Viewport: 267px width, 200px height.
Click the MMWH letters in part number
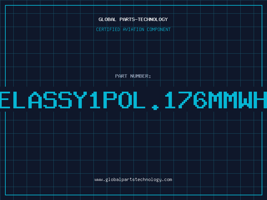pos(238,100)
